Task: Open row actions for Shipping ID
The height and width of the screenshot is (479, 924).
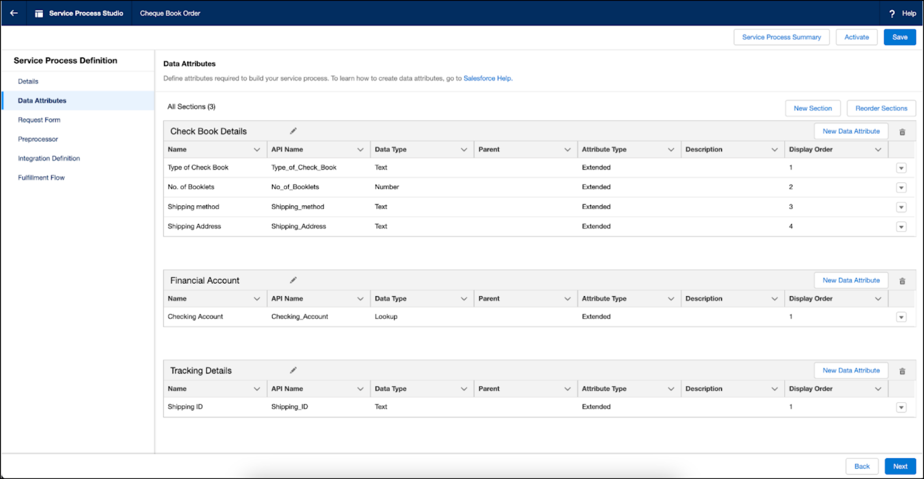Action: coord(901,408)
